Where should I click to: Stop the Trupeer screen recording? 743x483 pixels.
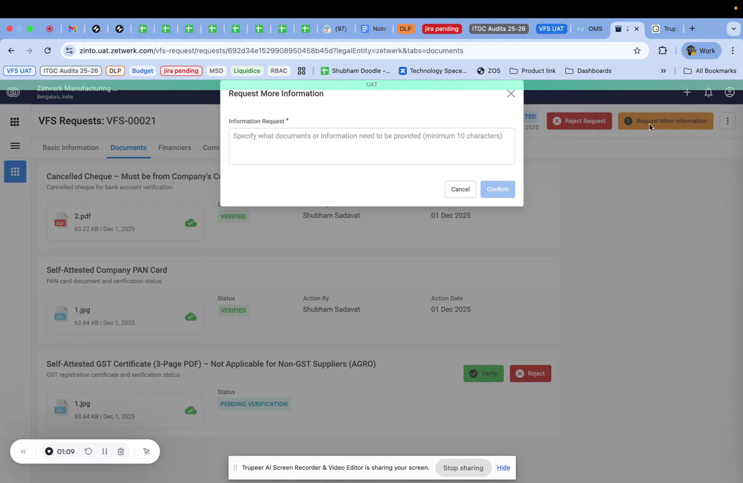(x=49, y=451)
